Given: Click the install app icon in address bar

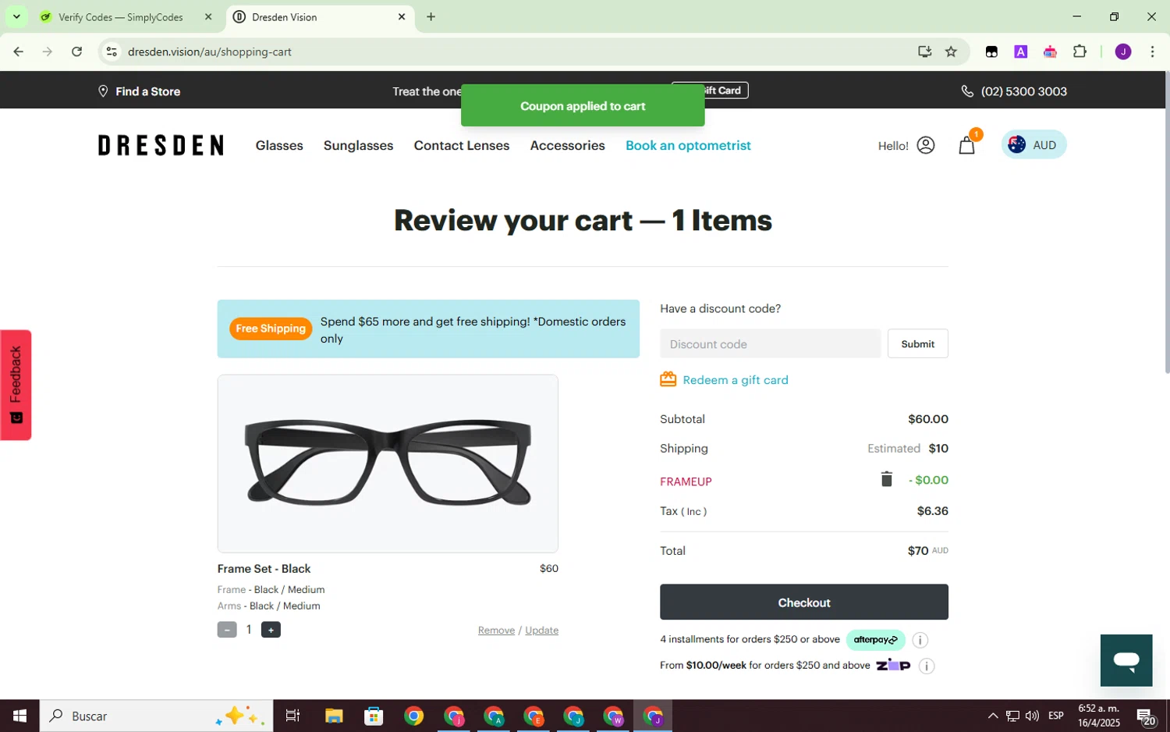Looking at the screenshot, I should point(924,52).
